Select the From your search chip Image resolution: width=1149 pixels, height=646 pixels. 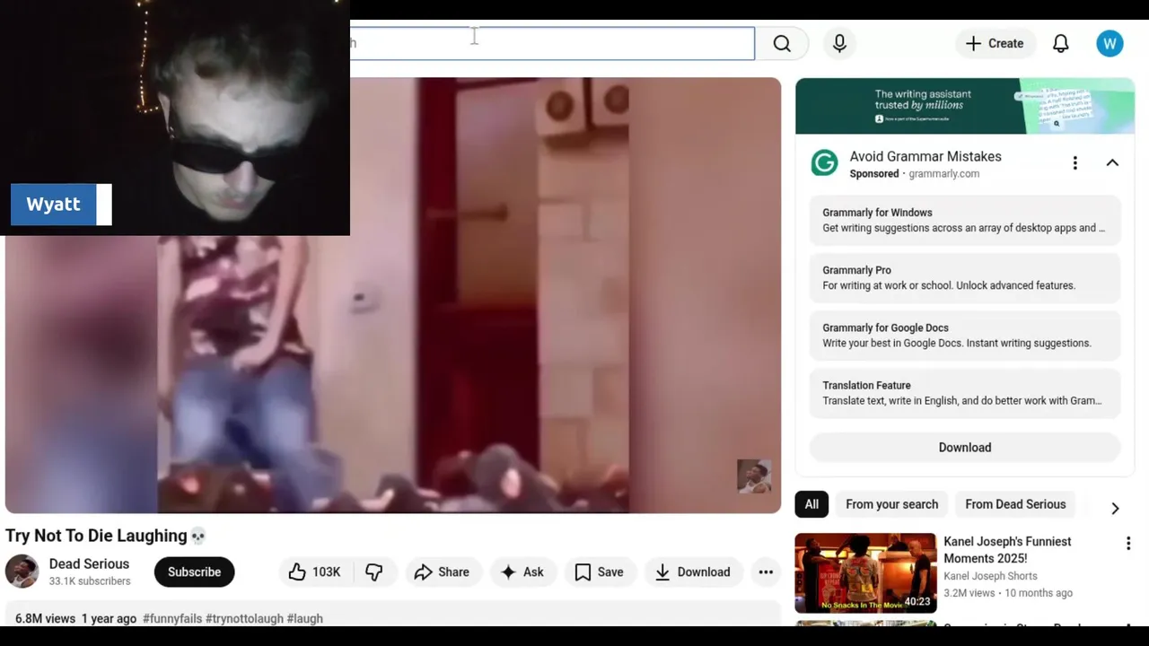[x=891, y=504]
